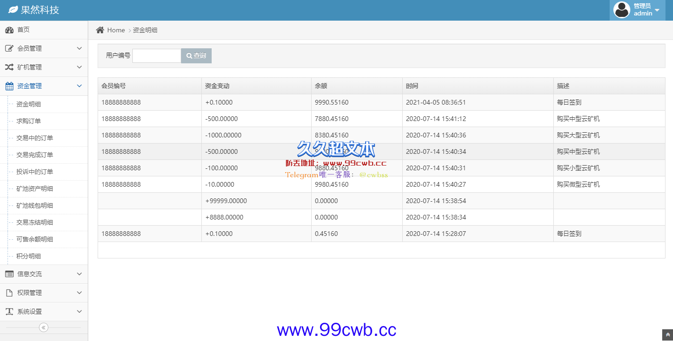This screenshot has width=673, height=341.
Task: Open the 可售余额明细 submenu item
Action: click(x=44, y=239)
